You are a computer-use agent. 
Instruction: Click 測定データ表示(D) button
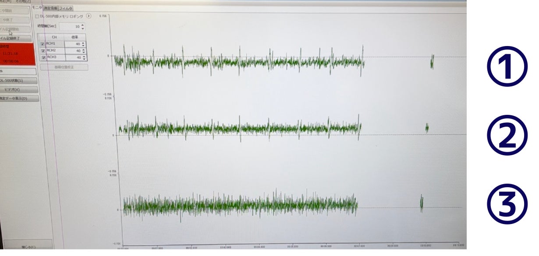coord(18,99)
